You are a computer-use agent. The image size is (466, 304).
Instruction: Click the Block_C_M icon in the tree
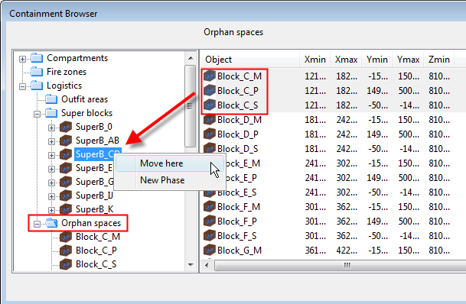coord(66,237)
